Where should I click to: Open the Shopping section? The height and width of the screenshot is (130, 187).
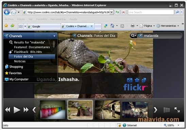(16, 67)
